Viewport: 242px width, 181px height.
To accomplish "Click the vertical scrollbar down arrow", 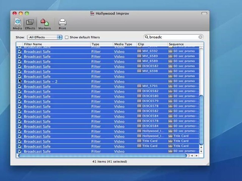I will 201,151.
